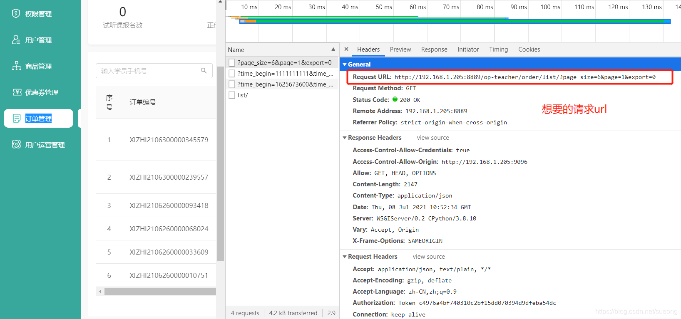Open 权限管理 menu item
Viewport: 681px width, 319px height.
pyautogui.click(x=38, y=14)
